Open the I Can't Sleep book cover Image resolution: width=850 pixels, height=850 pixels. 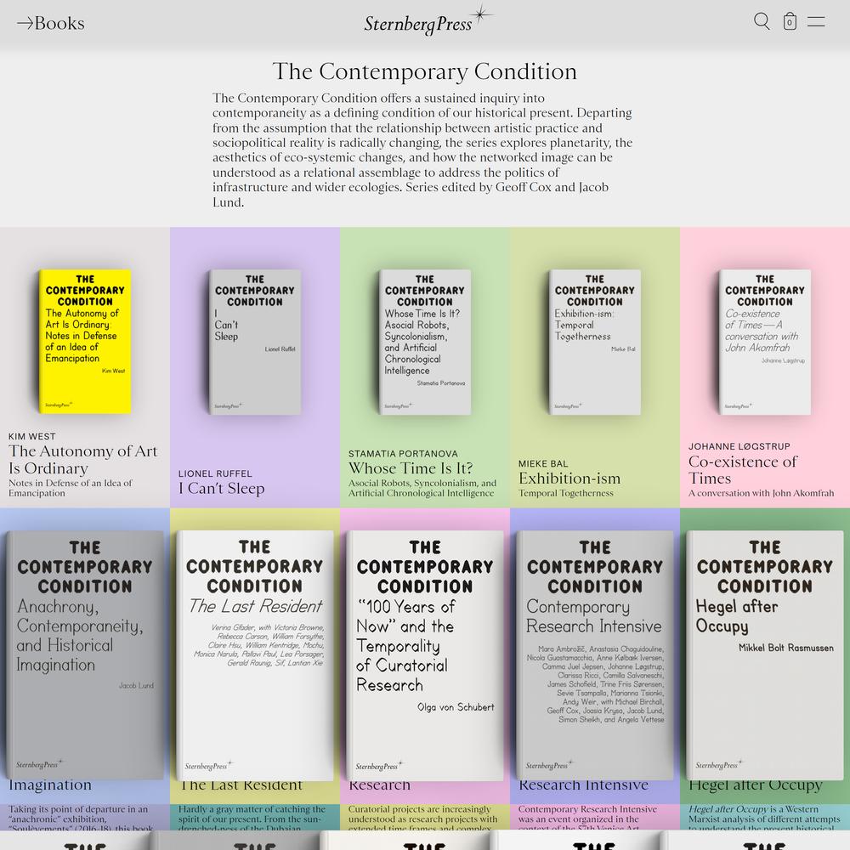coord(255,342)
